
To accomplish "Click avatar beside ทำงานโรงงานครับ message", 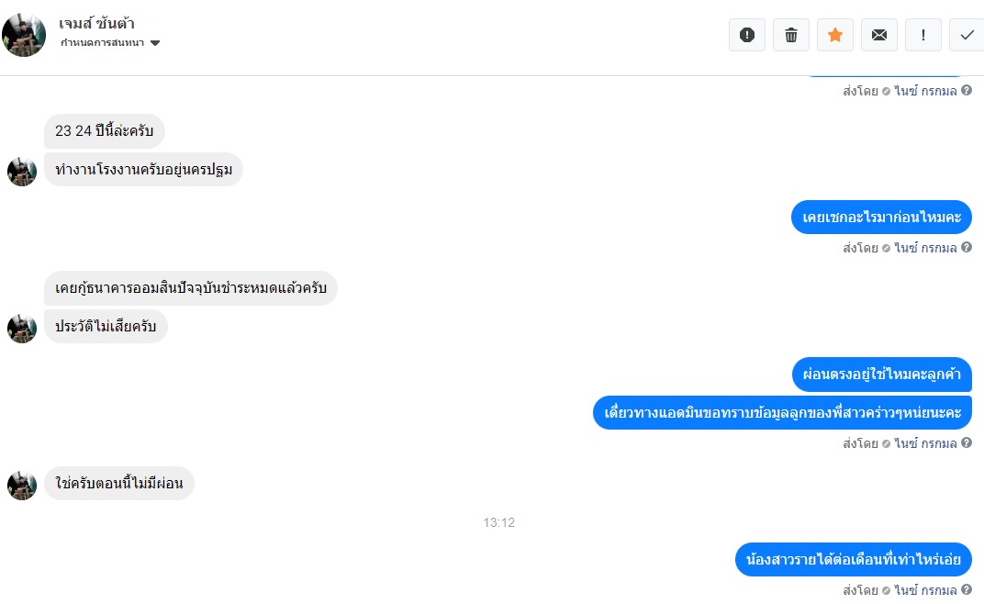I will click(22, 172).
